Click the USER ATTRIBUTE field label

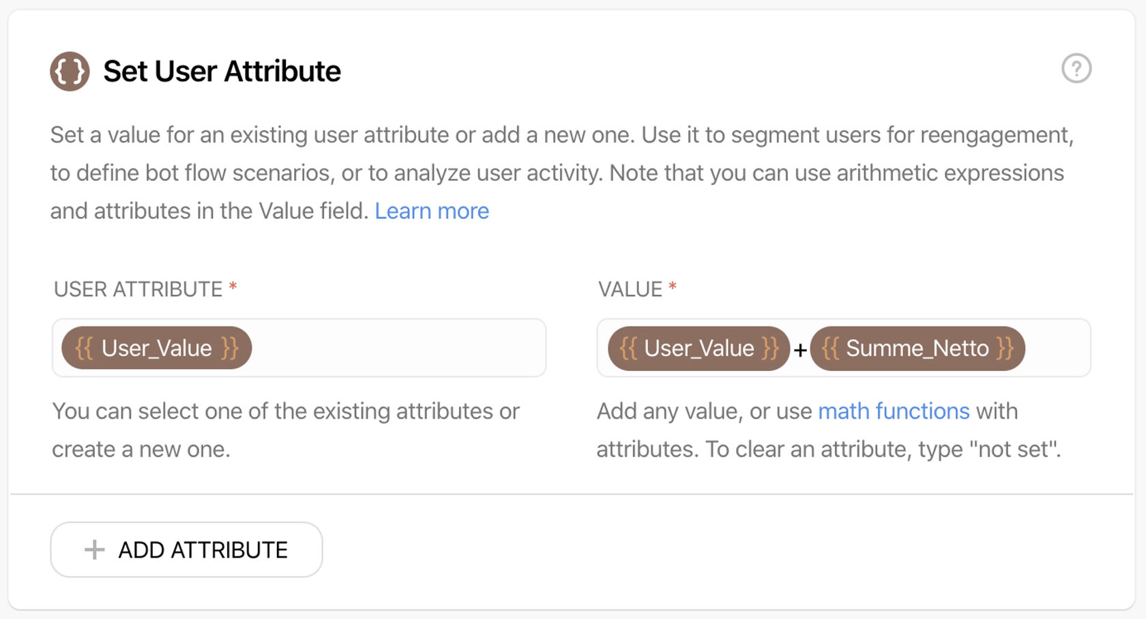(x=138, y=289)
